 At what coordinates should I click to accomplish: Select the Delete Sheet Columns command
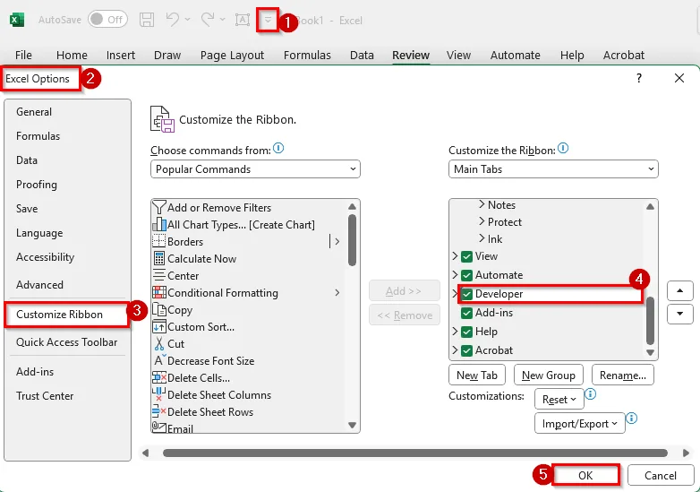tap(249, 394)
